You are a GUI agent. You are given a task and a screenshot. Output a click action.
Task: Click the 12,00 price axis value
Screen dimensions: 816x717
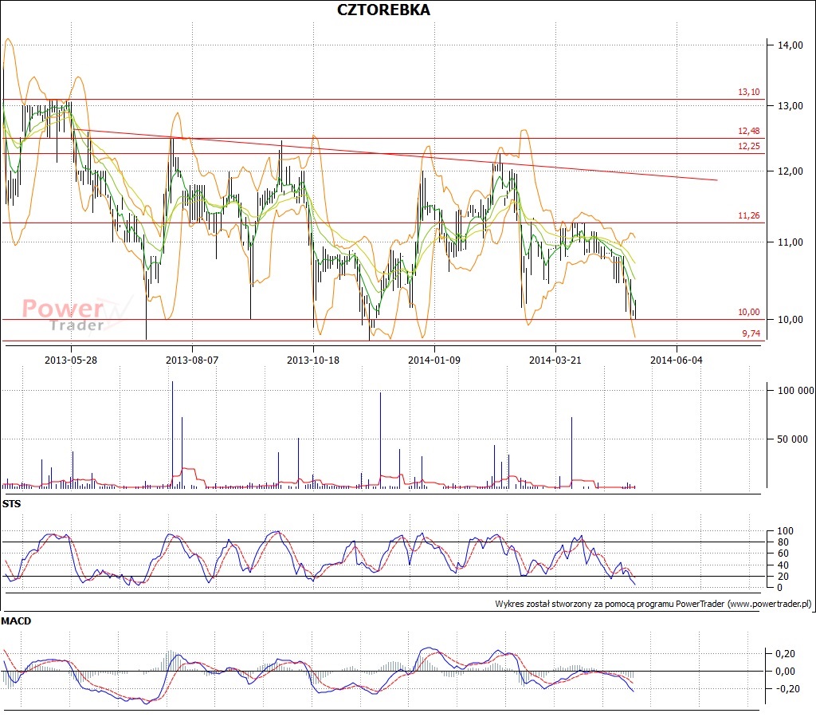(x=790, y=171)
